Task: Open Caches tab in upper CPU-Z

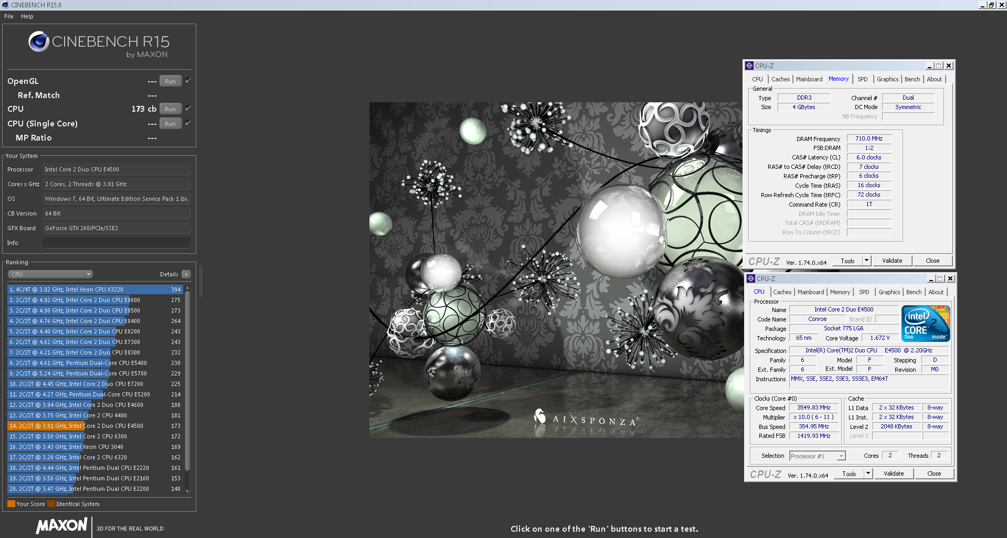Action: pos(780,79)
